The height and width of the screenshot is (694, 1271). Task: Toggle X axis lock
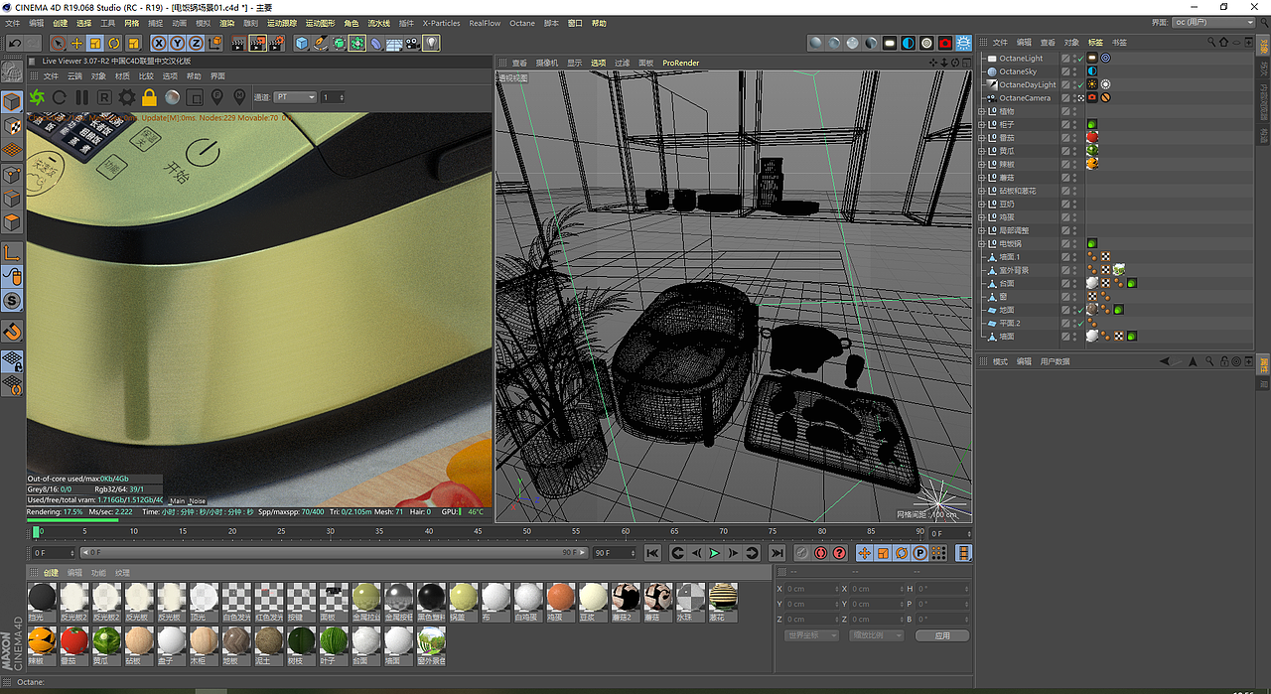coord(159,43)
